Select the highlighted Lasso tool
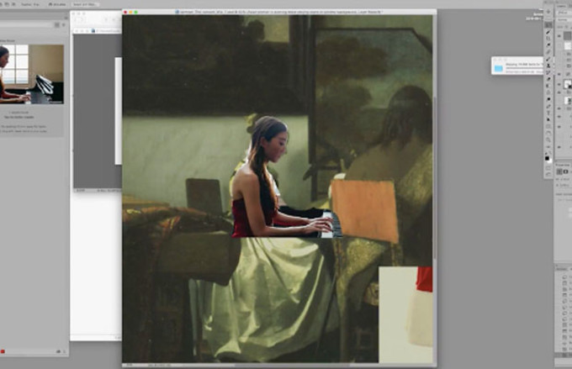 548,25
